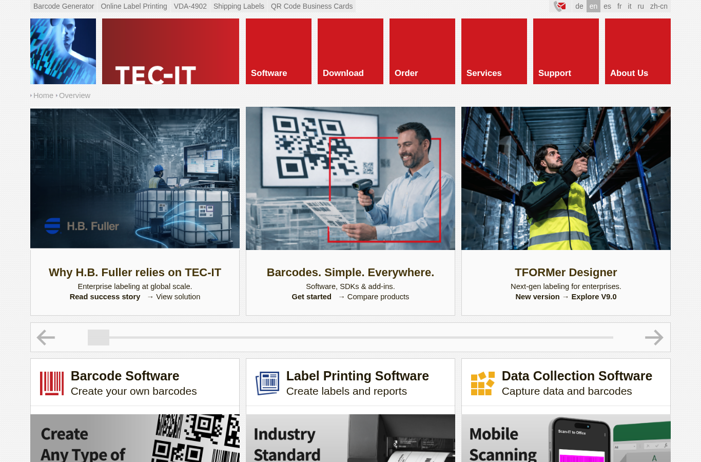
Task: Click the Overview breadcrumb link
Action: pos(74,95)
